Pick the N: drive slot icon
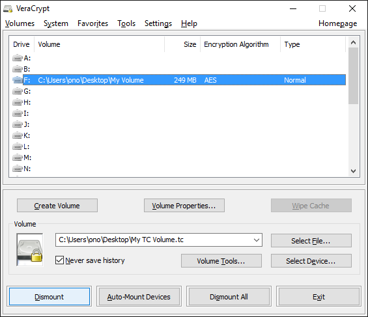Image resolution: width=368 pixels, height=317 pixels. (18, 169)
